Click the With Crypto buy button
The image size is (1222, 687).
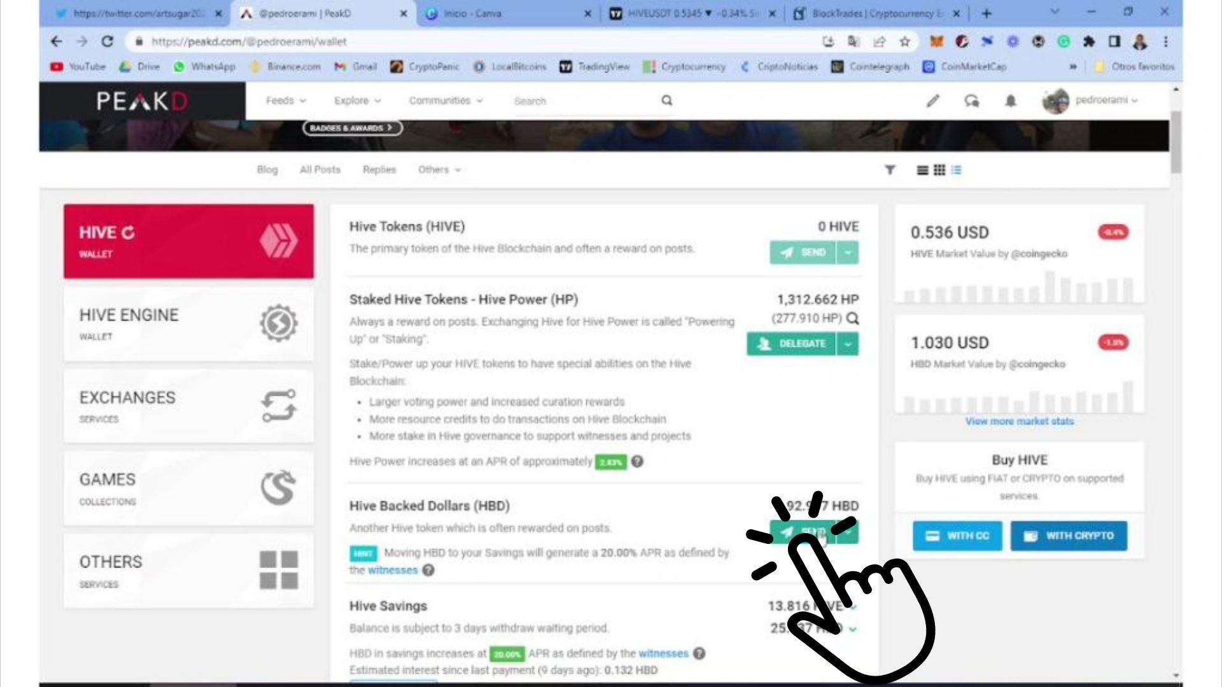(1069, 536)
